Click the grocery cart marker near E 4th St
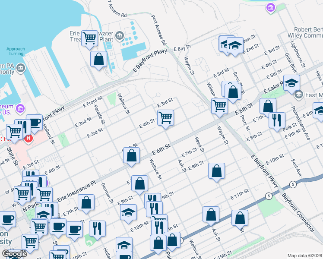Screen dimensions: 323x259 (165, 118)
